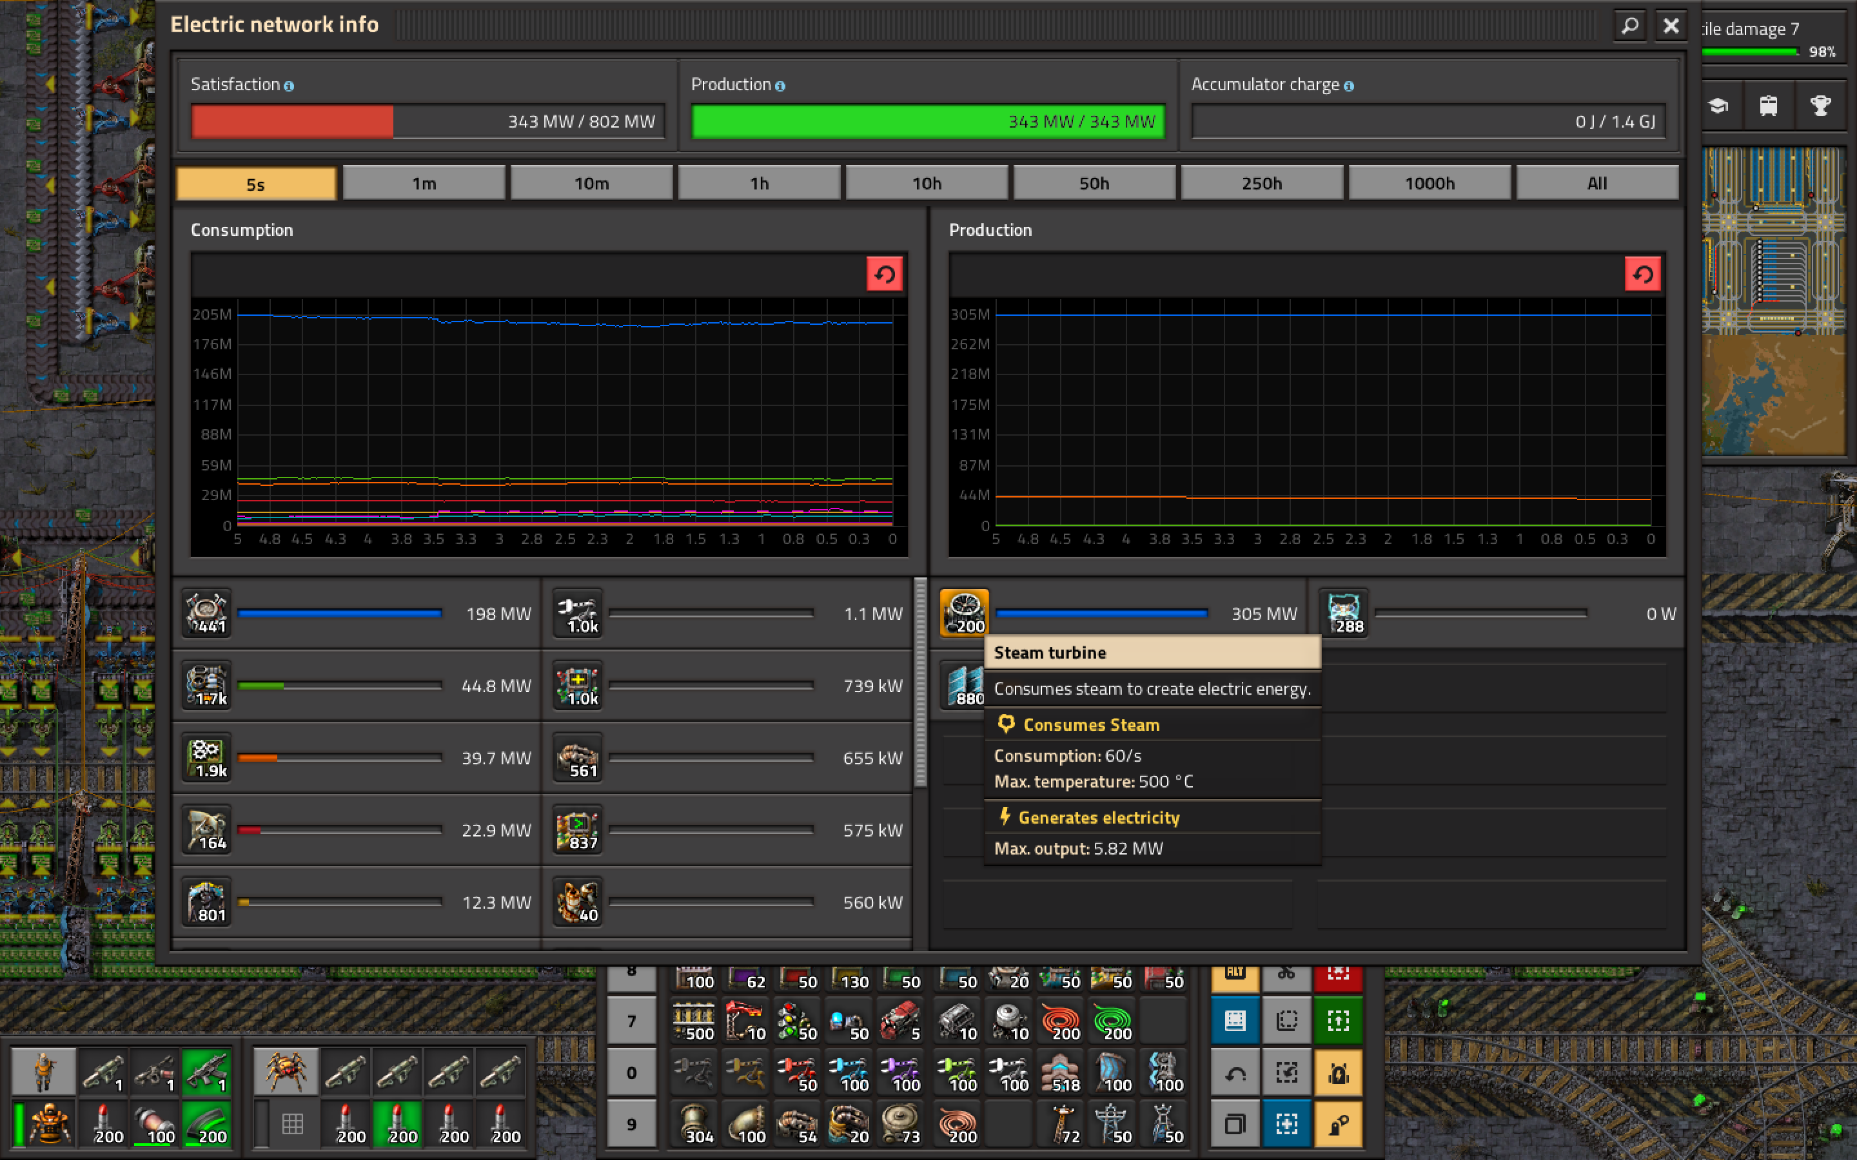Pick purple inserter in quickbar row 0
Image resolution: width=1857 pixels, height=1160 pixels.
point(901,1072)
